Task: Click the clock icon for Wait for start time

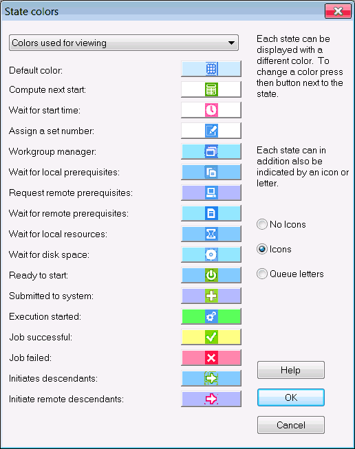Action: click(211, 110)
